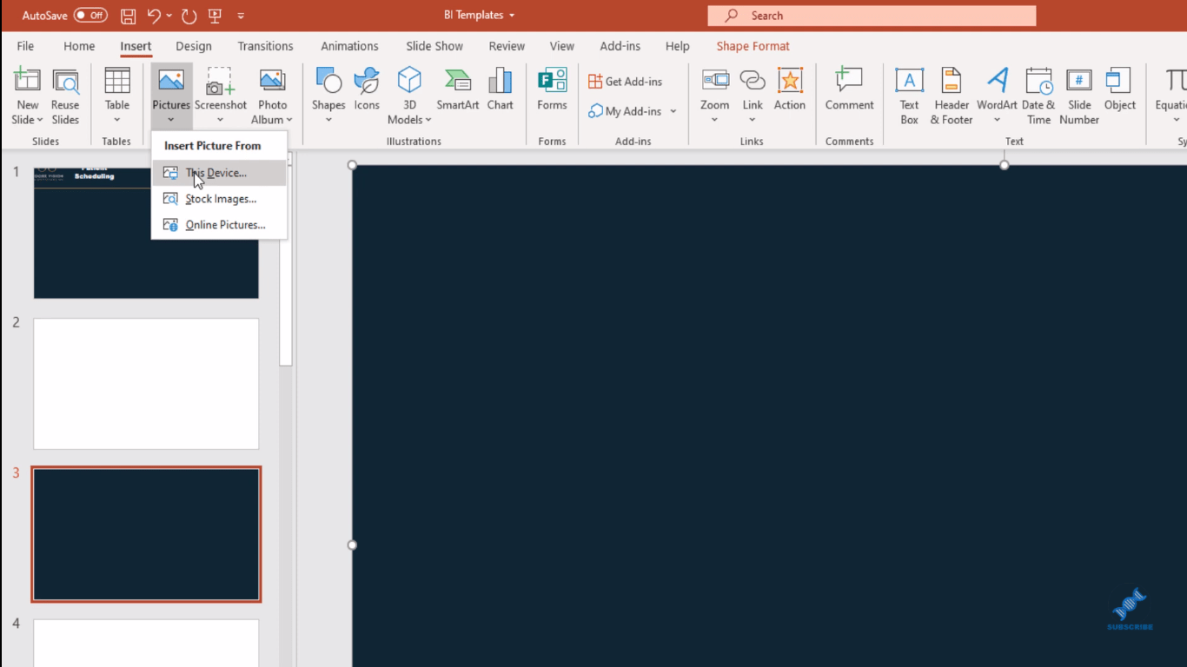Add an Action
Screen dimensions: 1187x667
[790, 89]
